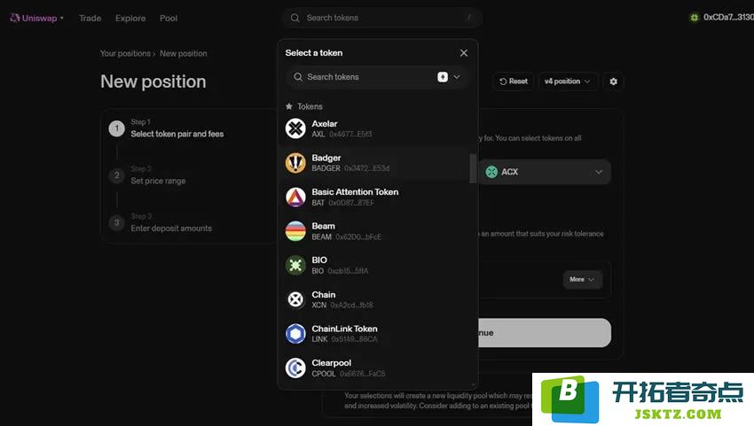Click the slash shortcut icon in top search
The width and height of the screenshot is (754, 426).
469,18
